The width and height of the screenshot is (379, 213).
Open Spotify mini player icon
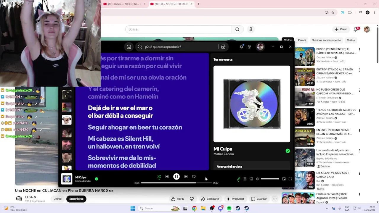click(x=284, y=179)
